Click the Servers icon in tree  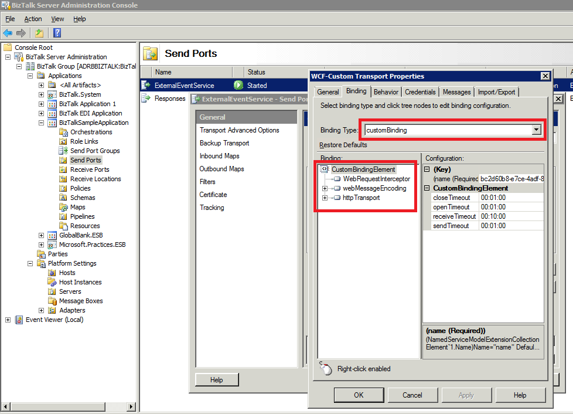52,291
